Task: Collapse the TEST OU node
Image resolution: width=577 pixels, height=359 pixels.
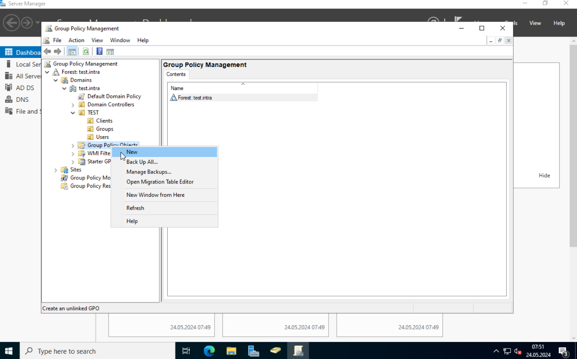Action: [x=73, y=113]
